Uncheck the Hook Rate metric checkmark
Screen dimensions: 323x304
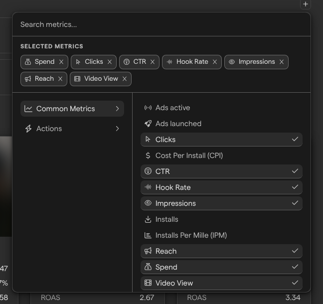pyautogui.click(x=295, y=187)
